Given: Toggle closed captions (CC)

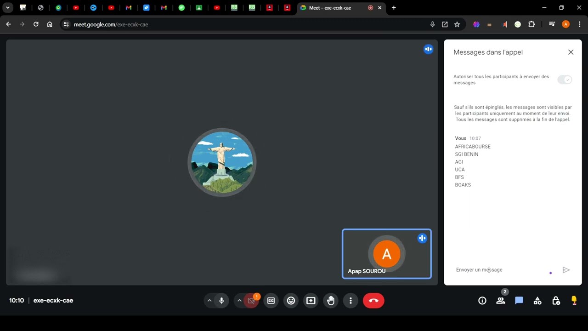Looking at the screenshot, I should click(x=271, y=301).
